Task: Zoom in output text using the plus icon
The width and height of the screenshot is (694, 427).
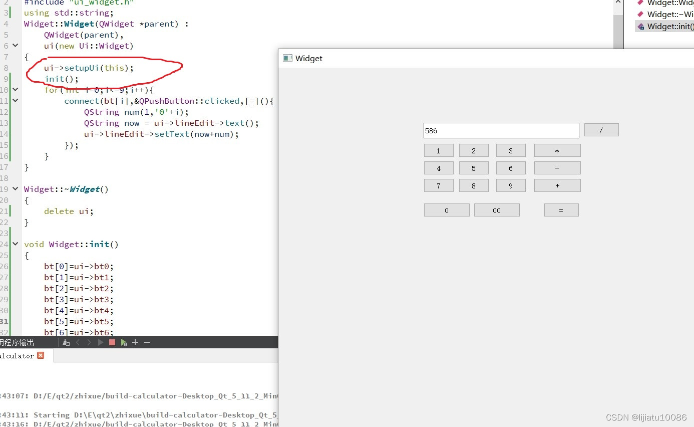Action: coord(135,342)
